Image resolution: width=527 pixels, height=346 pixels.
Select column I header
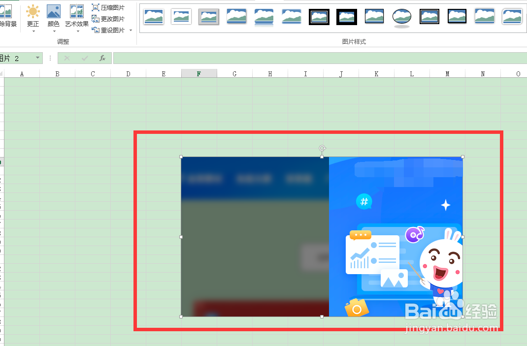point(305,73)
